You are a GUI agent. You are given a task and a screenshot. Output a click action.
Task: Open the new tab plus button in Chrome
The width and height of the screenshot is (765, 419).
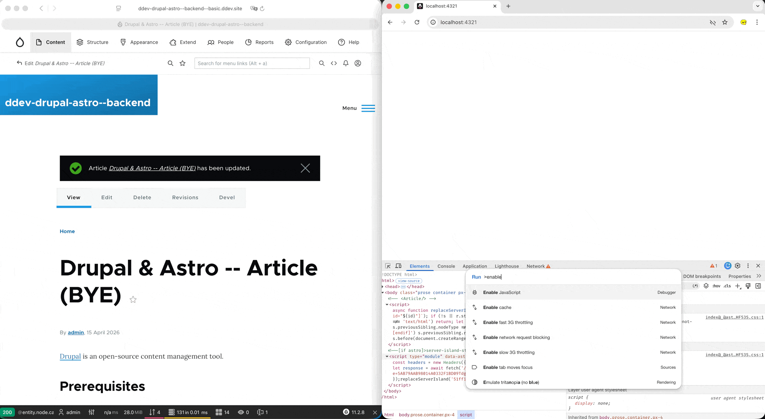click(508, 6)
